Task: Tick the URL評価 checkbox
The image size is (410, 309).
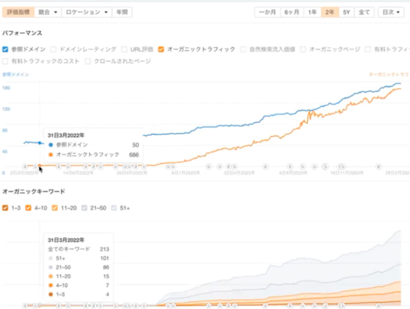Action: (x=124, y=49)
